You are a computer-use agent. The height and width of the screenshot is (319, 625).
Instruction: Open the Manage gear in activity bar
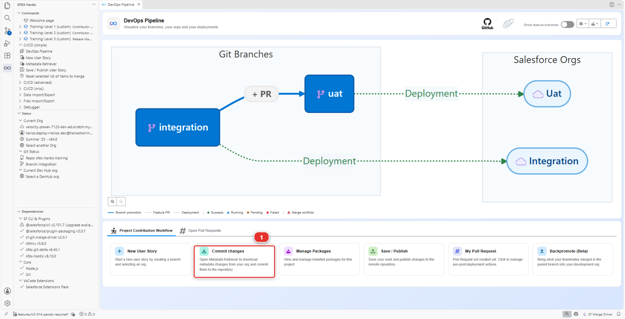(7, 303)
